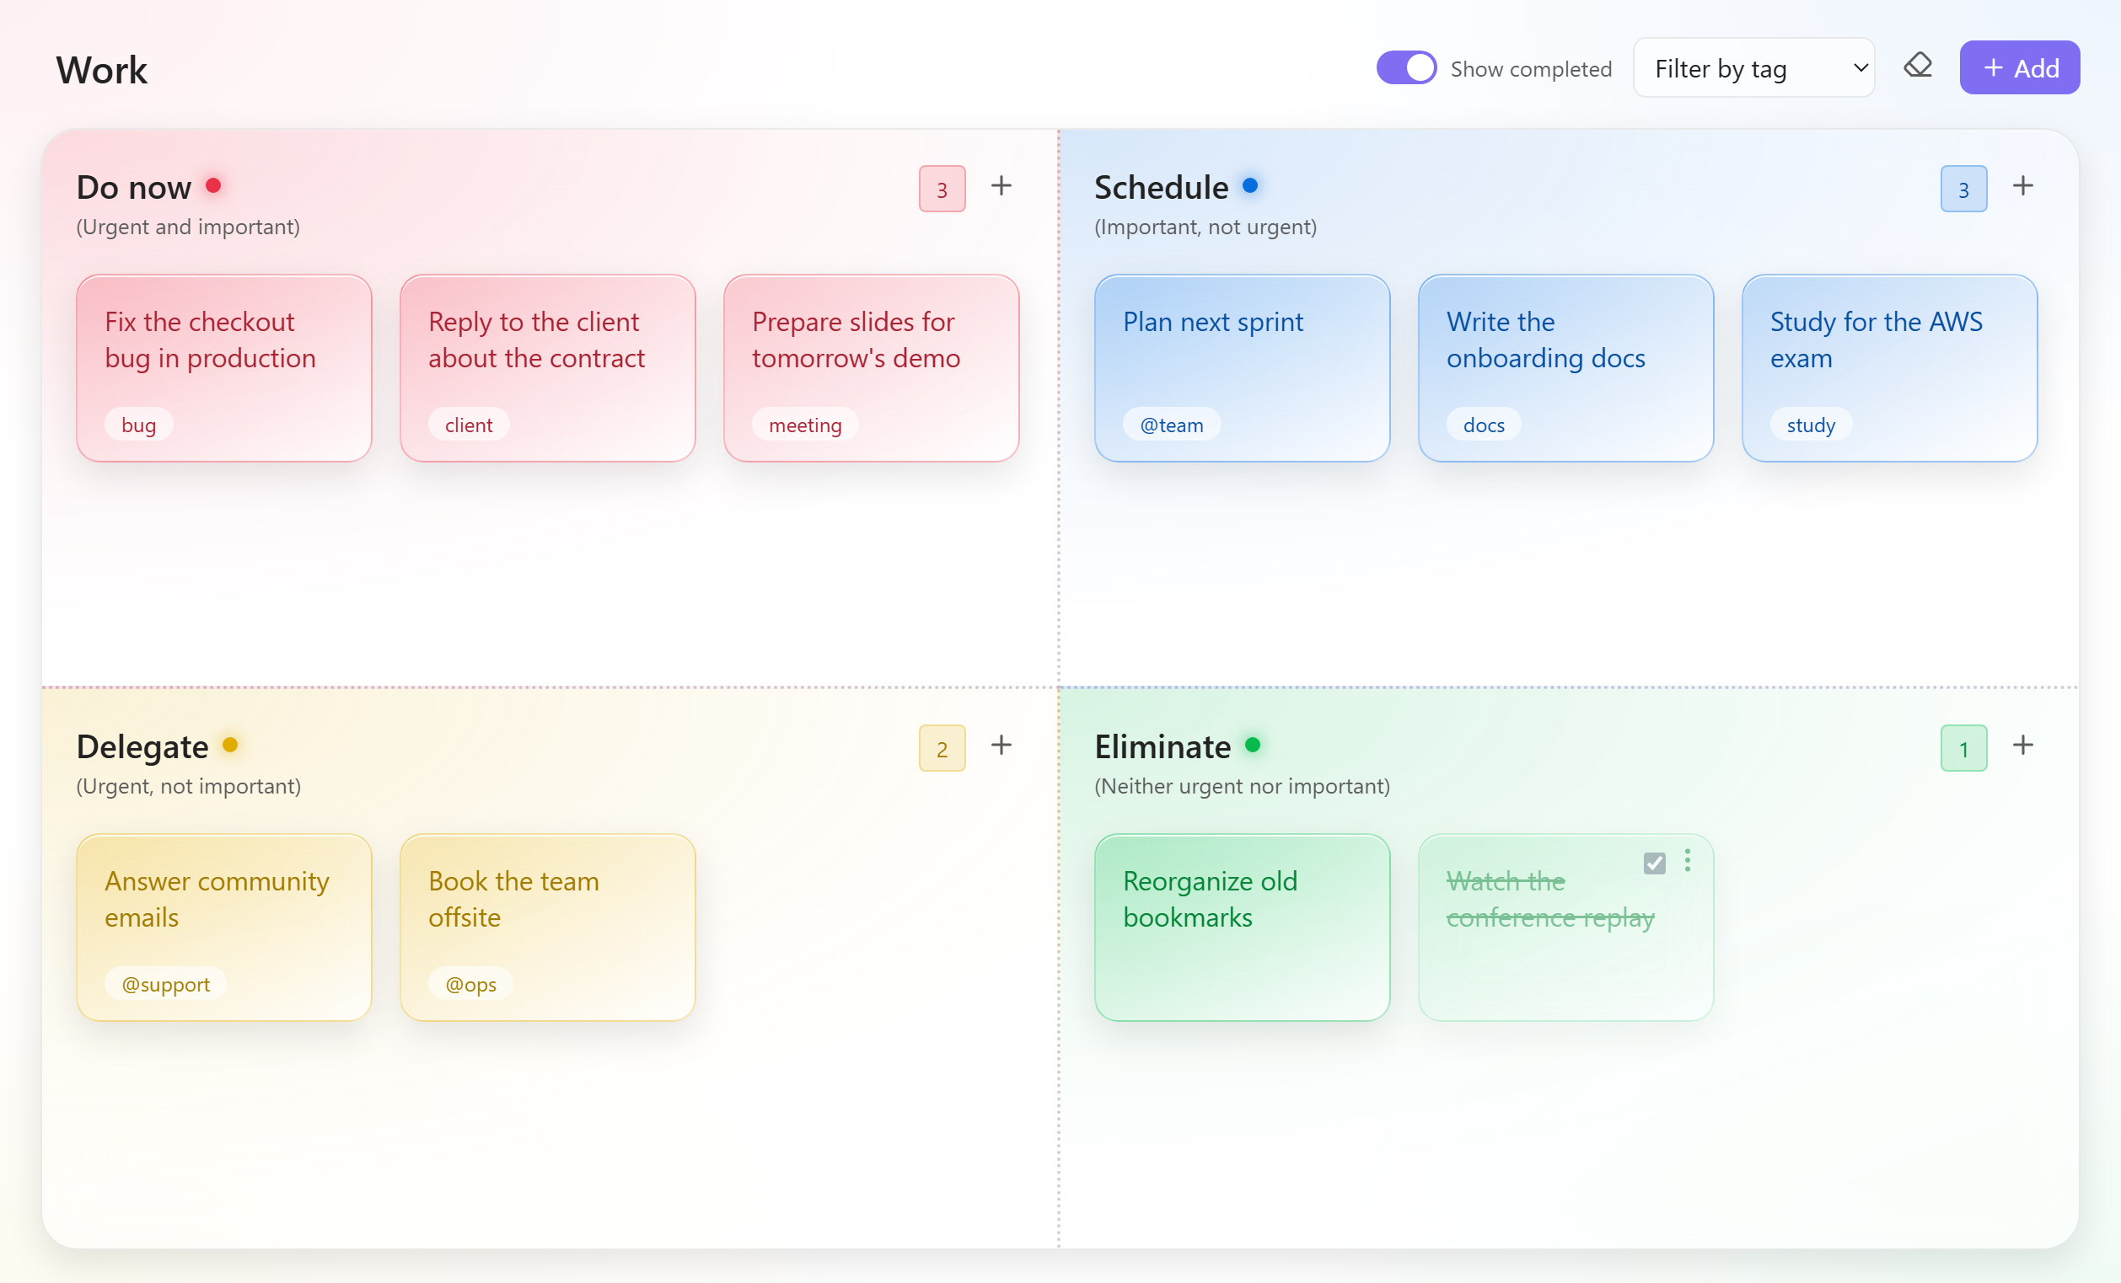Select the docs tag
The image size is (2121, 1283).
click(1483, 425)
